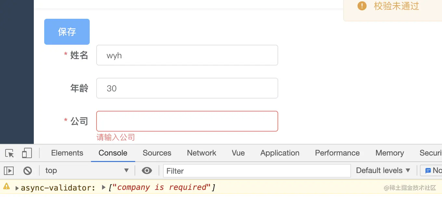This screenshot has width=442, height=197.
Task: Click the 校验未通过 notification text
Action: tap(396, 6)
